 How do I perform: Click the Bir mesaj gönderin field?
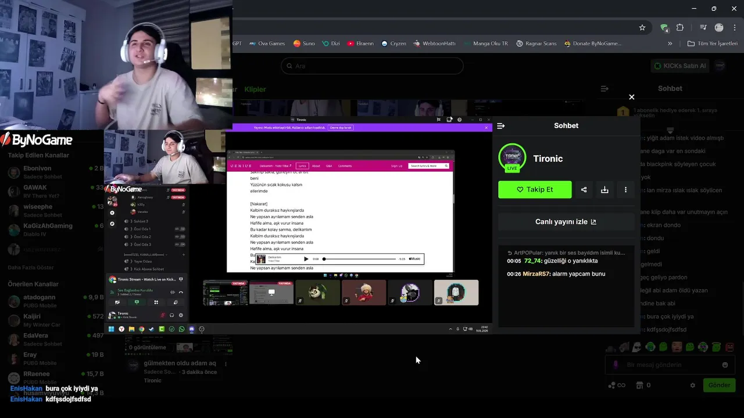click(668, 365)
